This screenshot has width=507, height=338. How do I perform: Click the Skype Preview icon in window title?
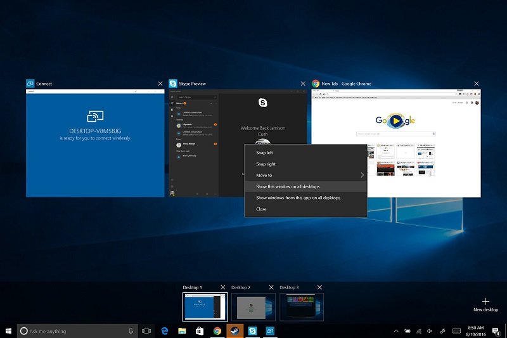(x=173, y=84)
